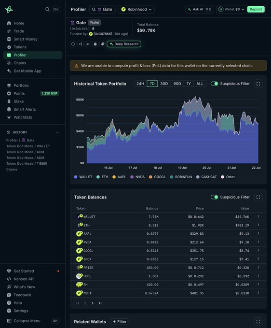Click the Nansen logo icon
This screenshot has width=271, height=328.
(x=9, y=9)
